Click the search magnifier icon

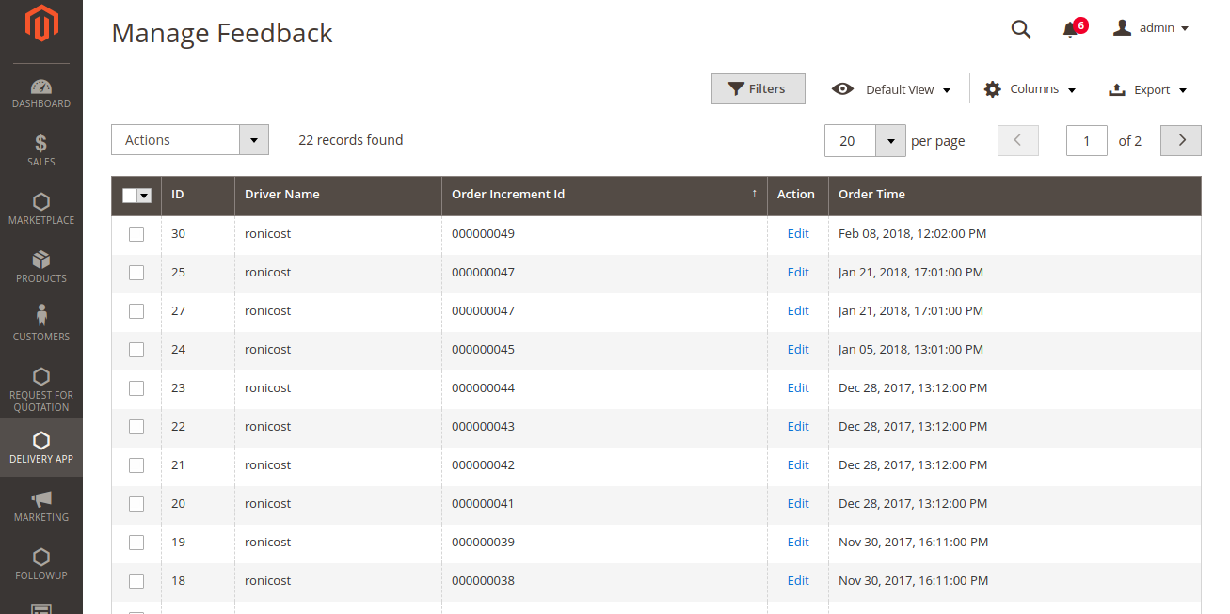tap(1021, 29)
